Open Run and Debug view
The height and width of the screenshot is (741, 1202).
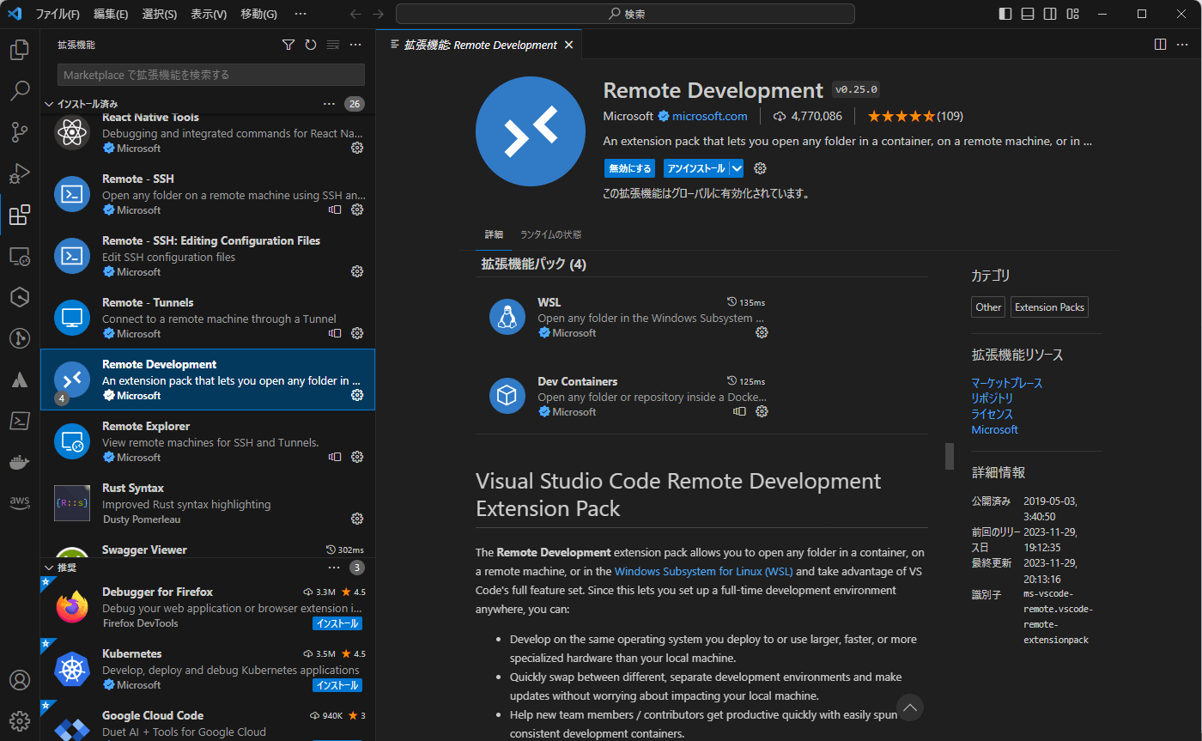tap(20, 173)
